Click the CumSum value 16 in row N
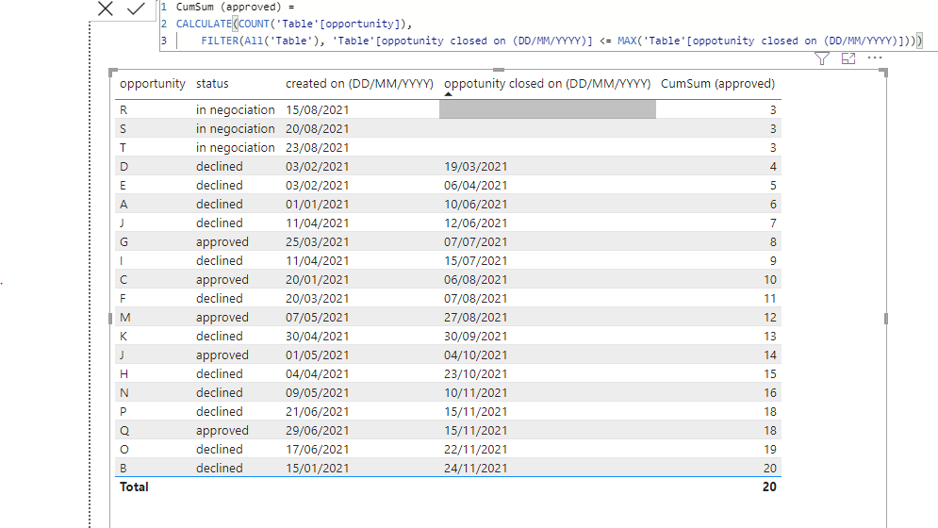This screenshot has width=938, height=528. click(770, 393)
